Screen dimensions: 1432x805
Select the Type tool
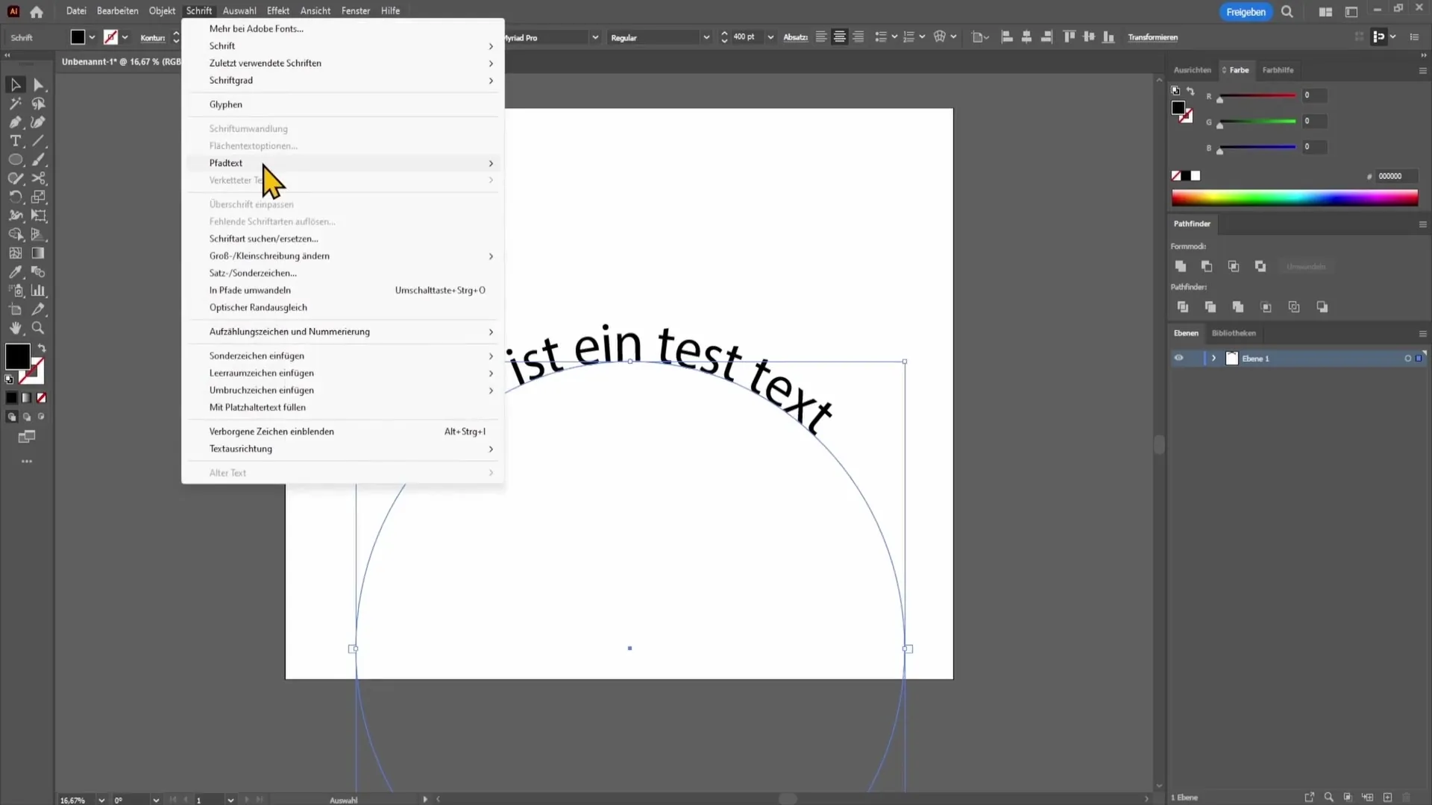(15, 141)
